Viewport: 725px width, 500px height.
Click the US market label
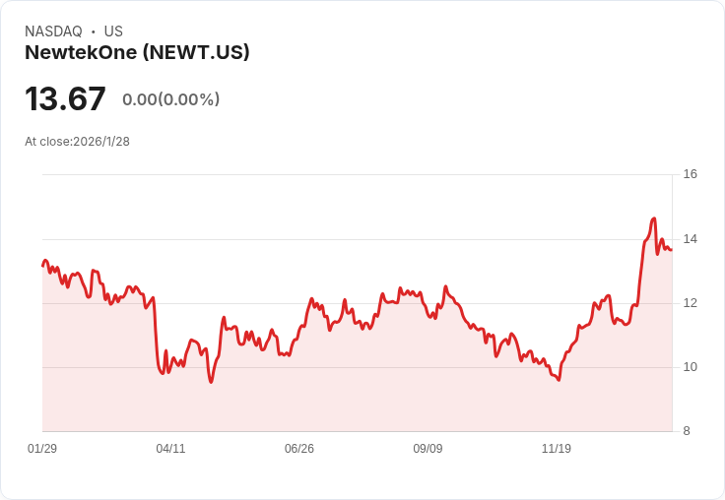[113, 31]
